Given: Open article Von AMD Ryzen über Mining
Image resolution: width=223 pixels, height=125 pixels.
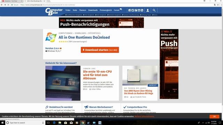Looking at the screenshot, I should pos(139,92).
